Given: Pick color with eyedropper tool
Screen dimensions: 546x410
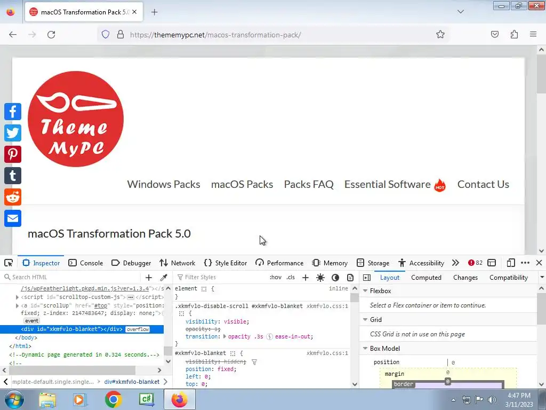Looking at the screenshot, I should [164, 278].
